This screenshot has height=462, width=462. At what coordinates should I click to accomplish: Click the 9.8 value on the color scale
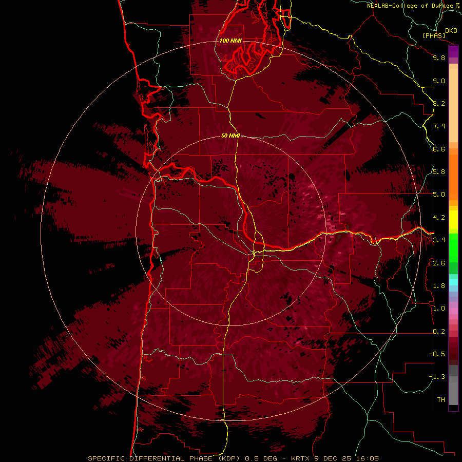(439, 57)
